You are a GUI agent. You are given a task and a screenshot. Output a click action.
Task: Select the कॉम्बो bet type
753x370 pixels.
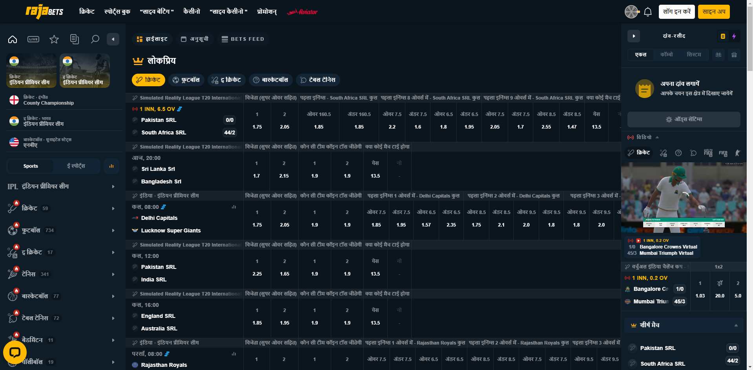[667, 55]
